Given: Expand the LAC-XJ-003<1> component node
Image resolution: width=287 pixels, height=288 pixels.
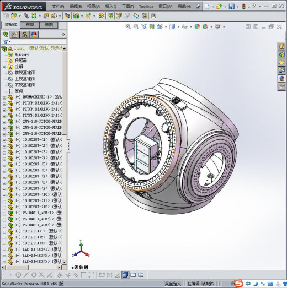Looking at the screenshot, I should [4, 251].
